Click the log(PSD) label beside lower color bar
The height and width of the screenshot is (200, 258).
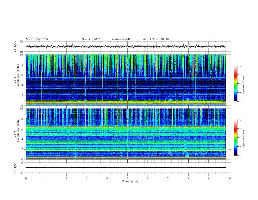pyautogui.click(x=244, y=139)
